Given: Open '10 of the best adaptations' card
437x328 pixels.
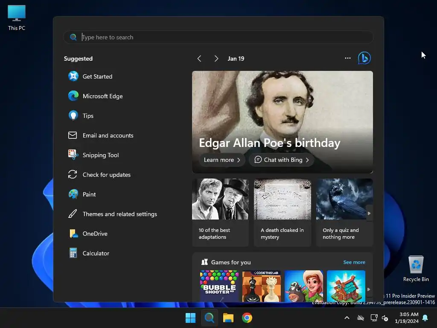Looking at the screenshot, I should [x=220, y=213].
